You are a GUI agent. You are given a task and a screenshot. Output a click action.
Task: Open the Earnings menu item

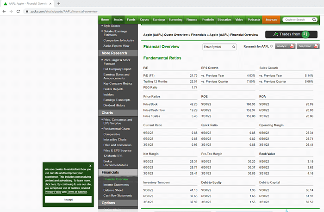coord(159,19)
